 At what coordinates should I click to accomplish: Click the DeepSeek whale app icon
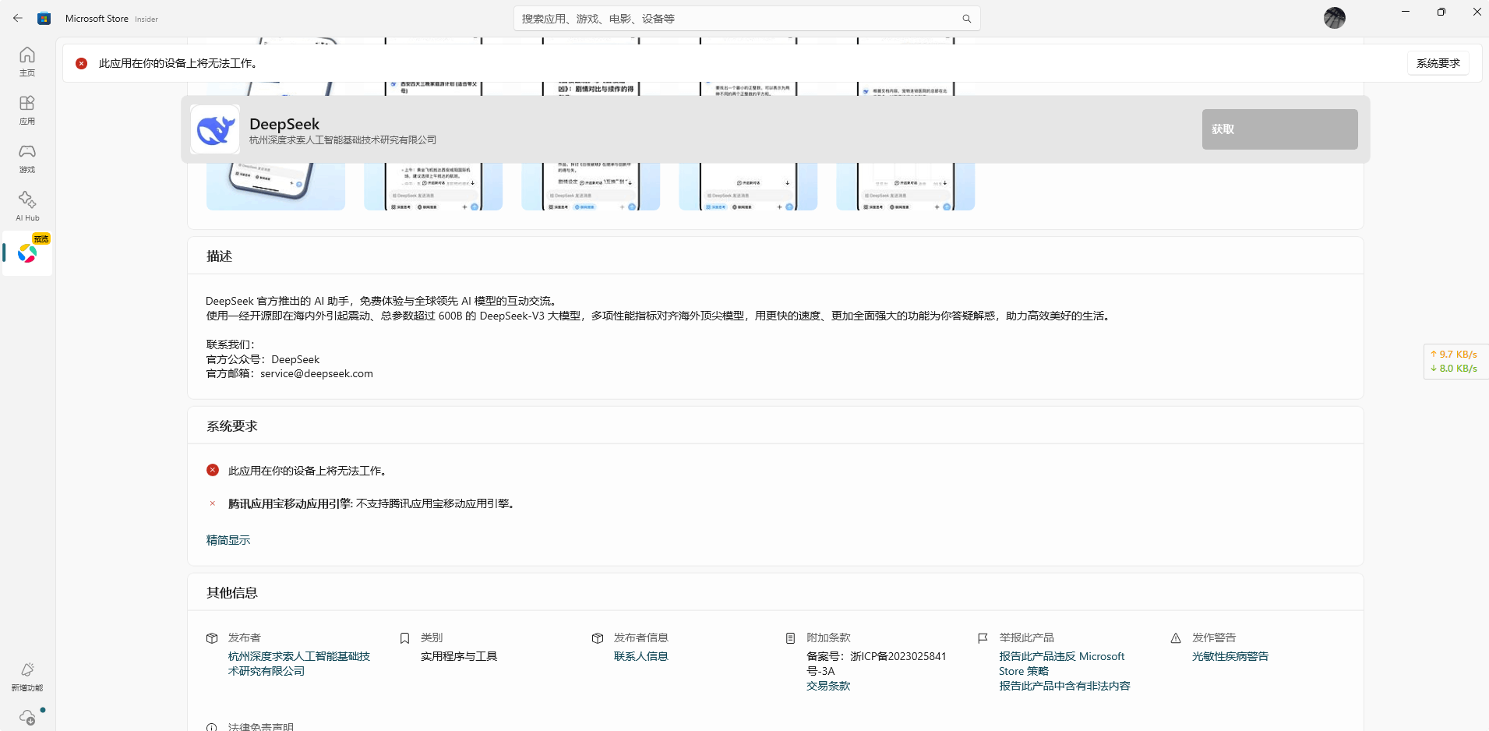point(215,129)
